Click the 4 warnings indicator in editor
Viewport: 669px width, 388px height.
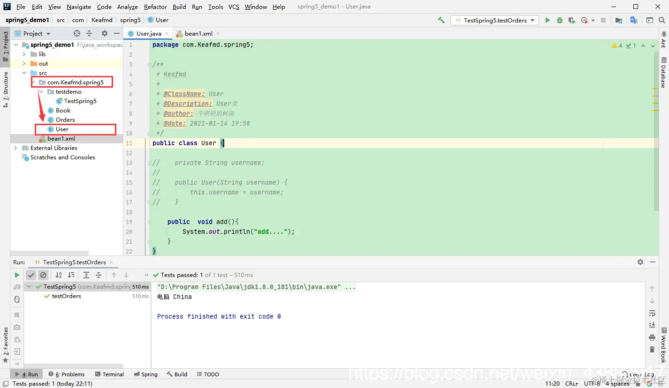pos(617,45)
